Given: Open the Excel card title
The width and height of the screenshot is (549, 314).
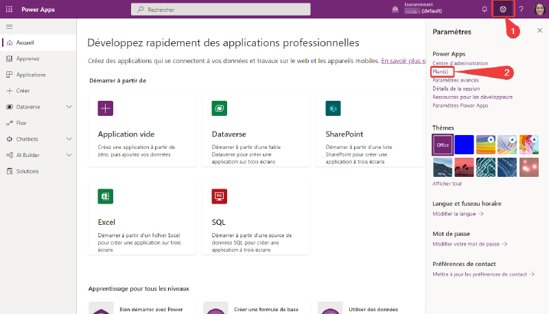Looking at the screenshot, I should 106,222.
